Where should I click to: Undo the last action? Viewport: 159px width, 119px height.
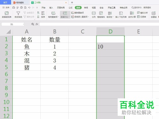(x=29, y=8)
